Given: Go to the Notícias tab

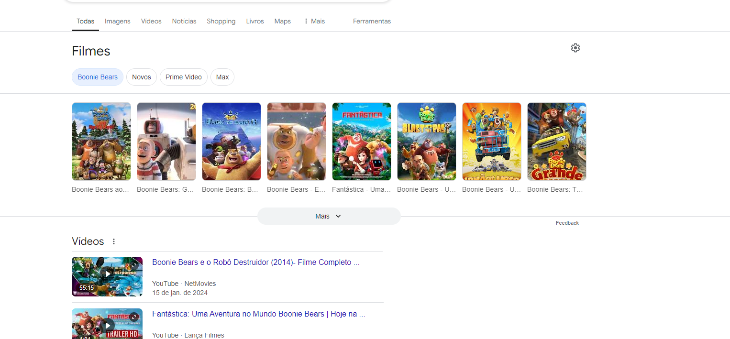Looking at the screenshot, I should pos(184,21).
